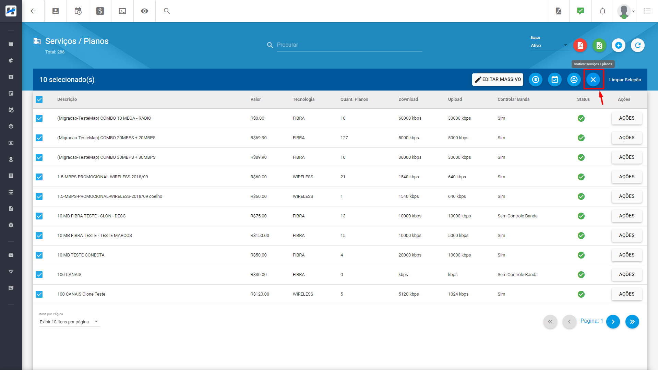Export plans list to spreadsheet green button

pyautogui.click(x=599, y=45)
